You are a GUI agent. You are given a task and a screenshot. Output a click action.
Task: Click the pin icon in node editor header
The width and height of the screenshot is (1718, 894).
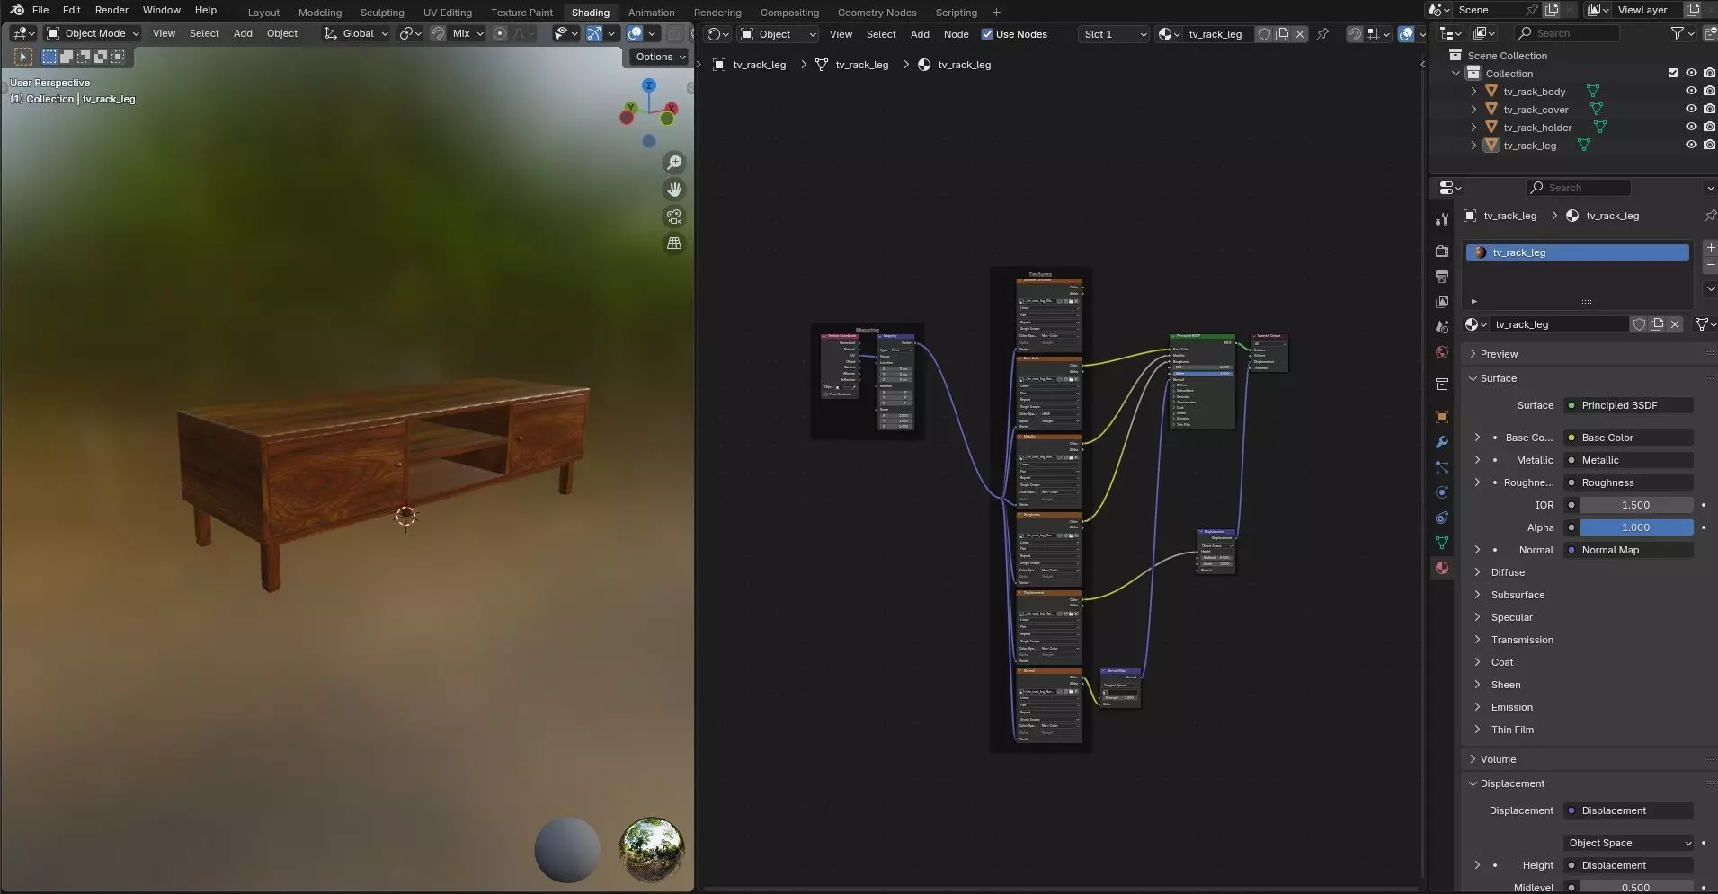pyautogui.click(x=1322, y=34)
